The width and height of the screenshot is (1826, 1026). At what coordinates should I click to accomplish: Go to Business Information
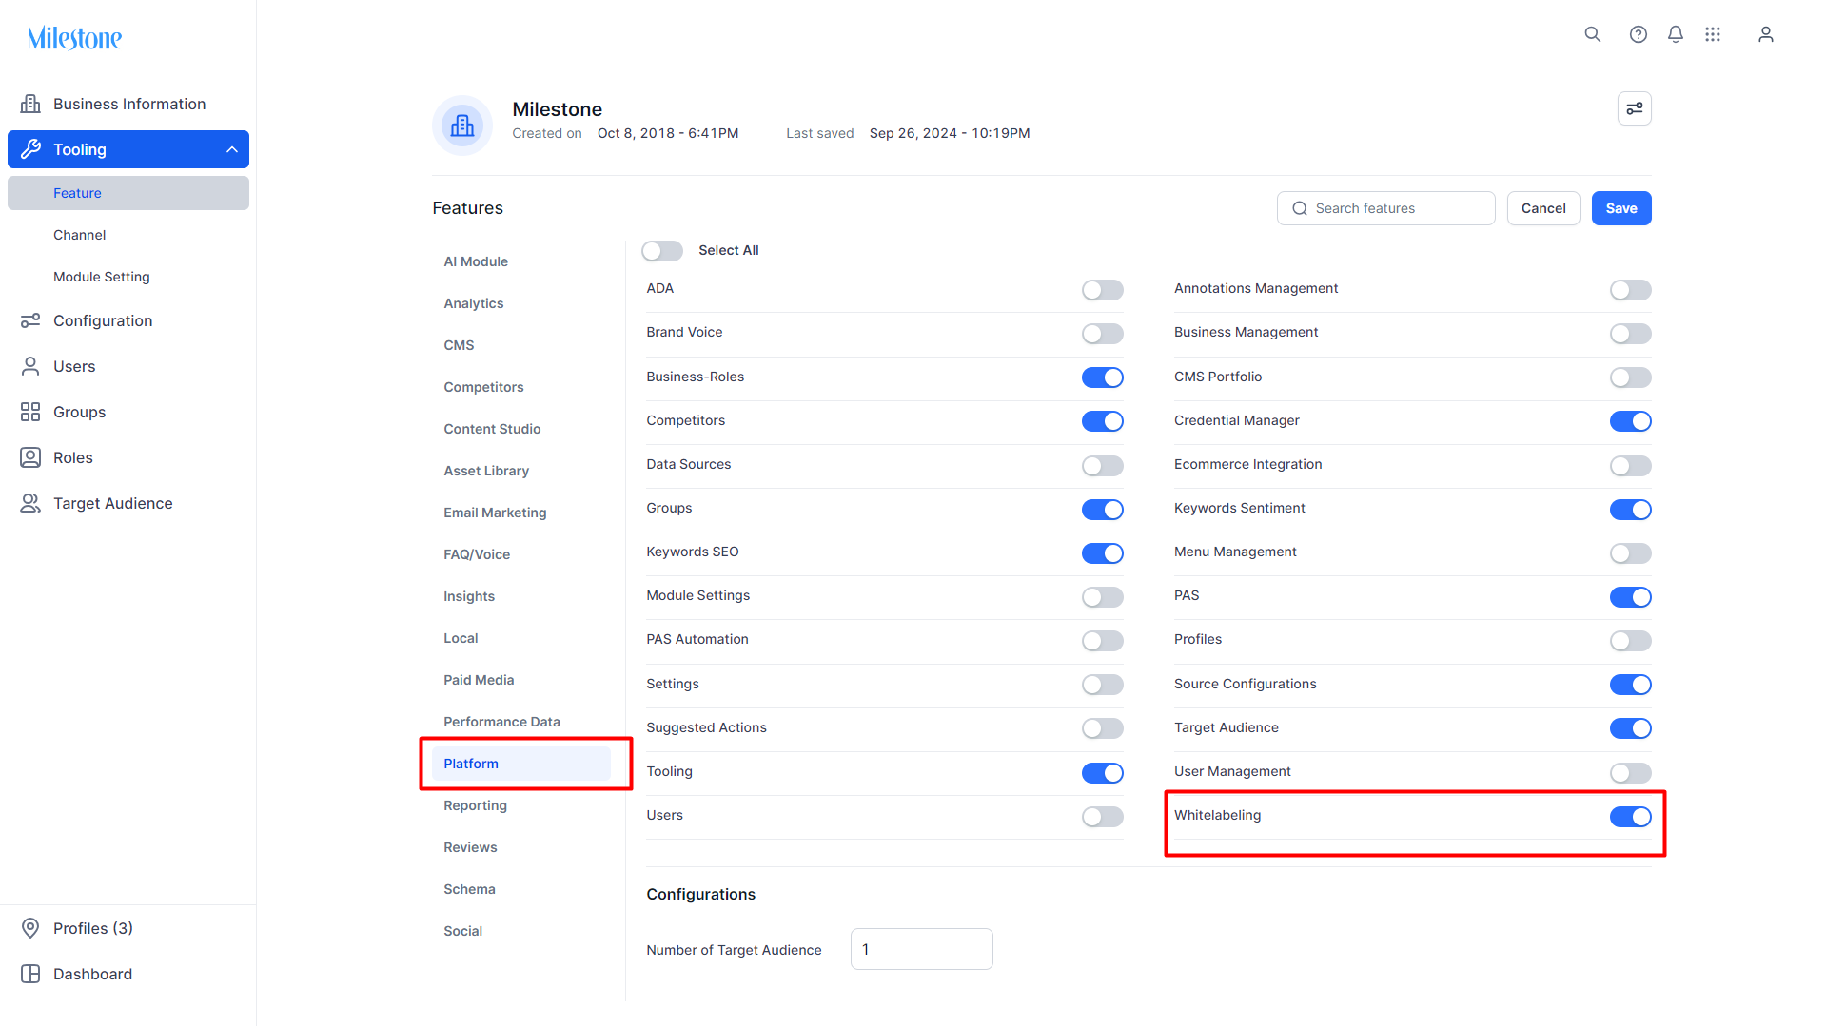128,104
